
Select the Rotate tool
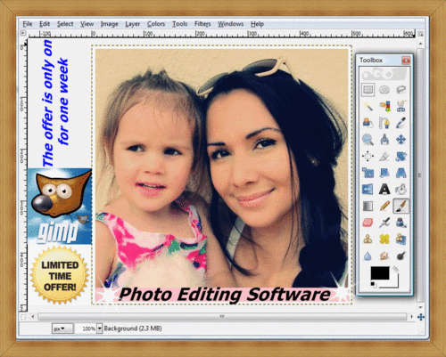pyautogui.click(x=401, y=156)
